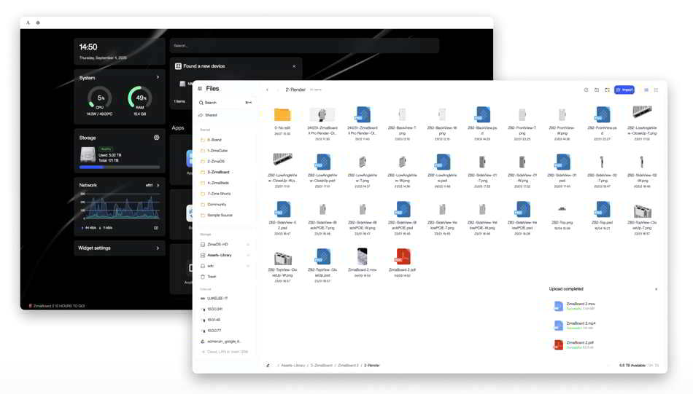693x394 pixels.
Task: Eject ZimaOS-HD storage drive
Action: tap(248, 245)
